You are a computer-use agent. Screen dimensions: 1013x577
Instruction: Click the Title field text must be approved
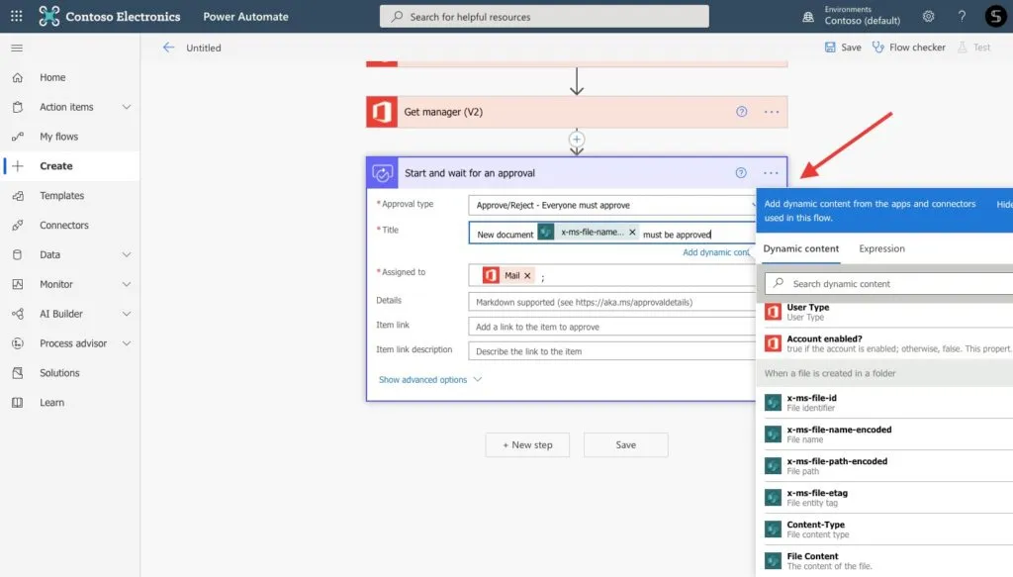677,235
